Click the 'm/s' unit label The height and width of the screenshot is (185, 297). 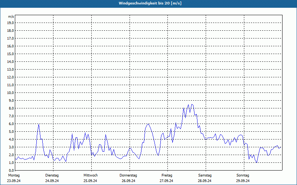tap(11, 17)
